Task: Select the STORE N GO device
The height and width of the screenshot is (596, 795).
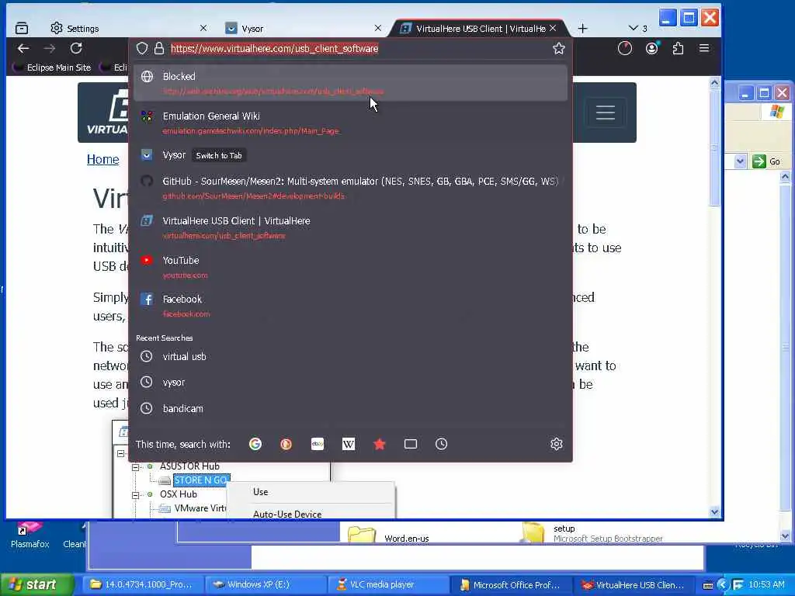Action: tap(201, 480)
